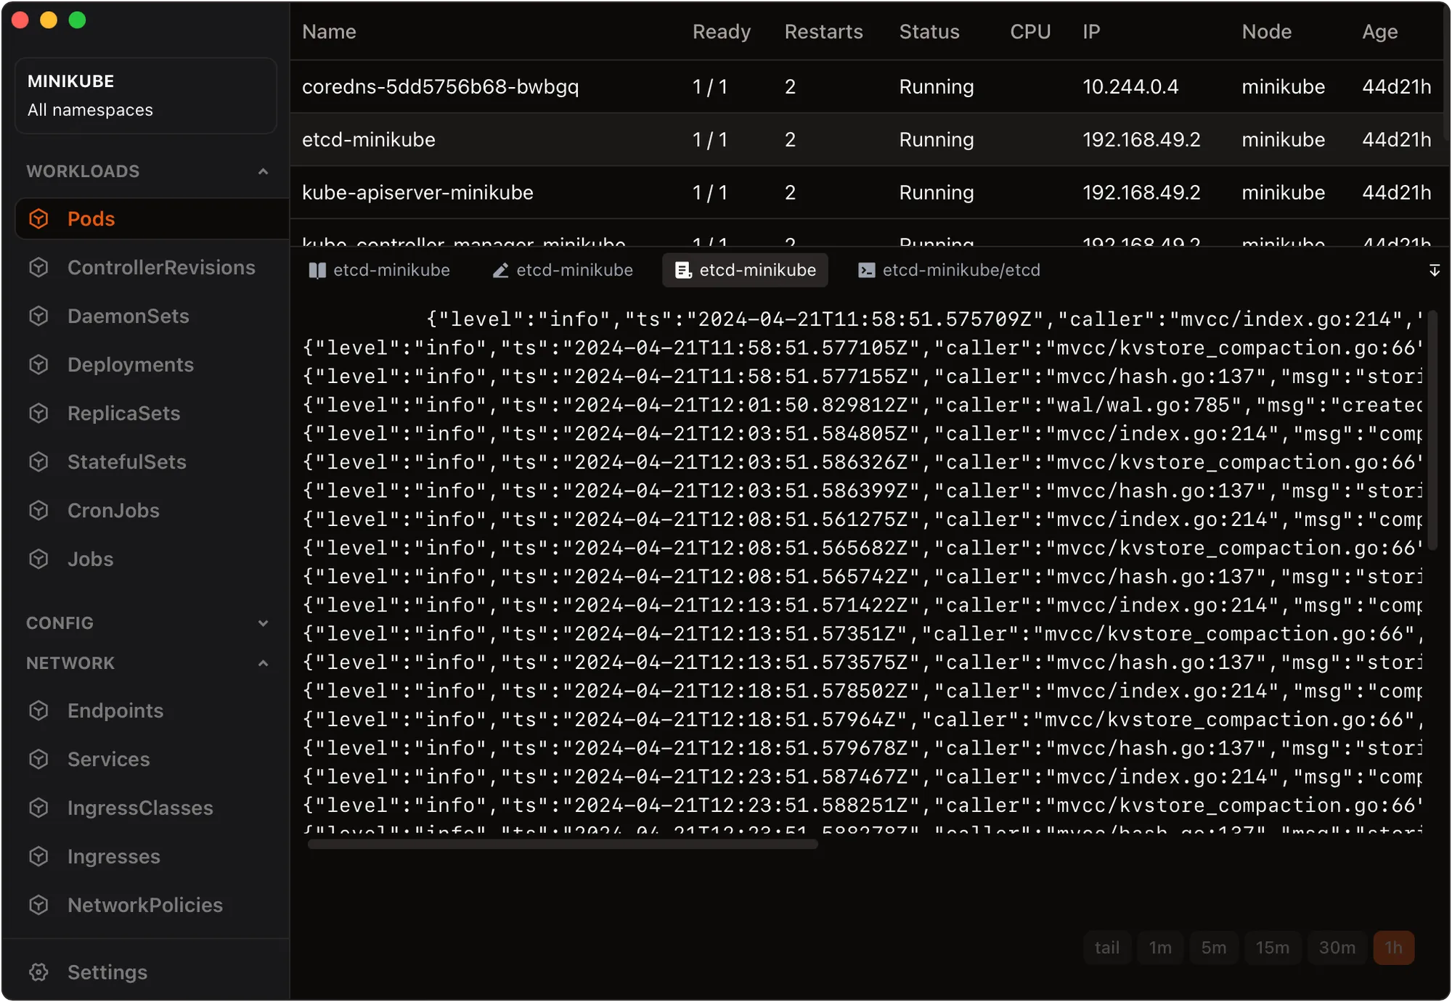Click the IngressClasses sidebar icon
The width and height of the screenshot is (1452, 1002).
click(38, 808)
